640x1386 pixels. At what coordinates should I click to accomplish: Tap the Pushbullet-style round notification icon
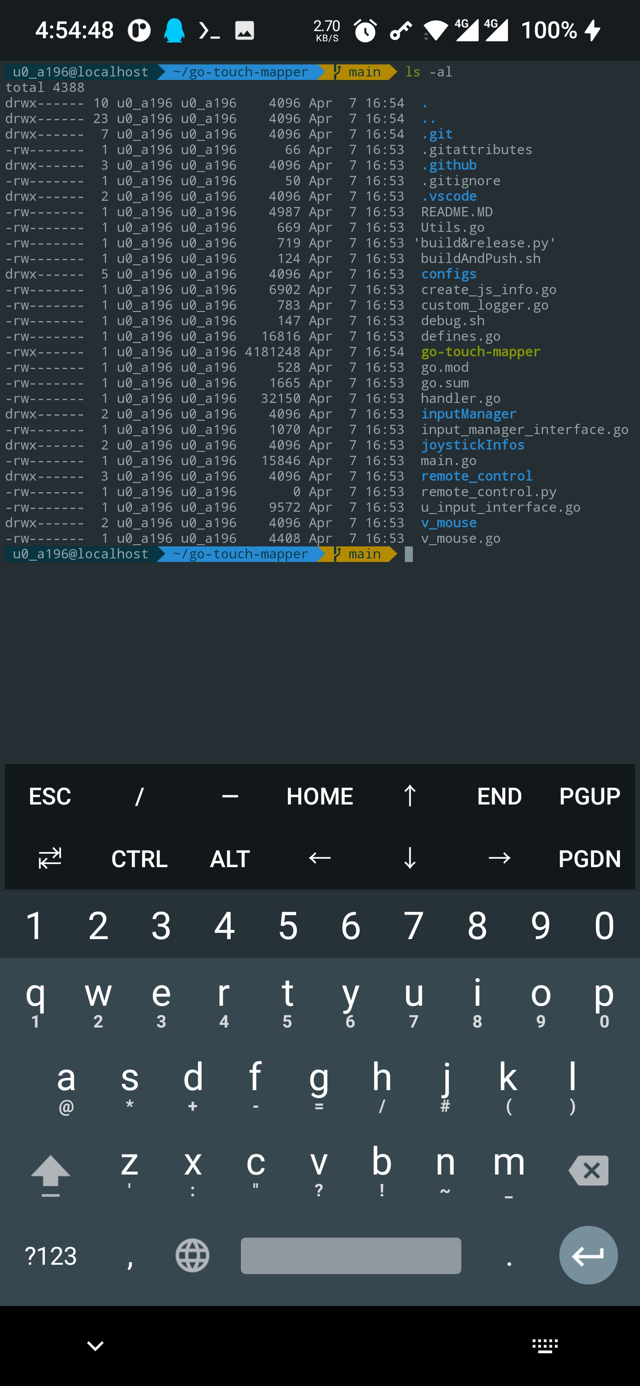139,30
